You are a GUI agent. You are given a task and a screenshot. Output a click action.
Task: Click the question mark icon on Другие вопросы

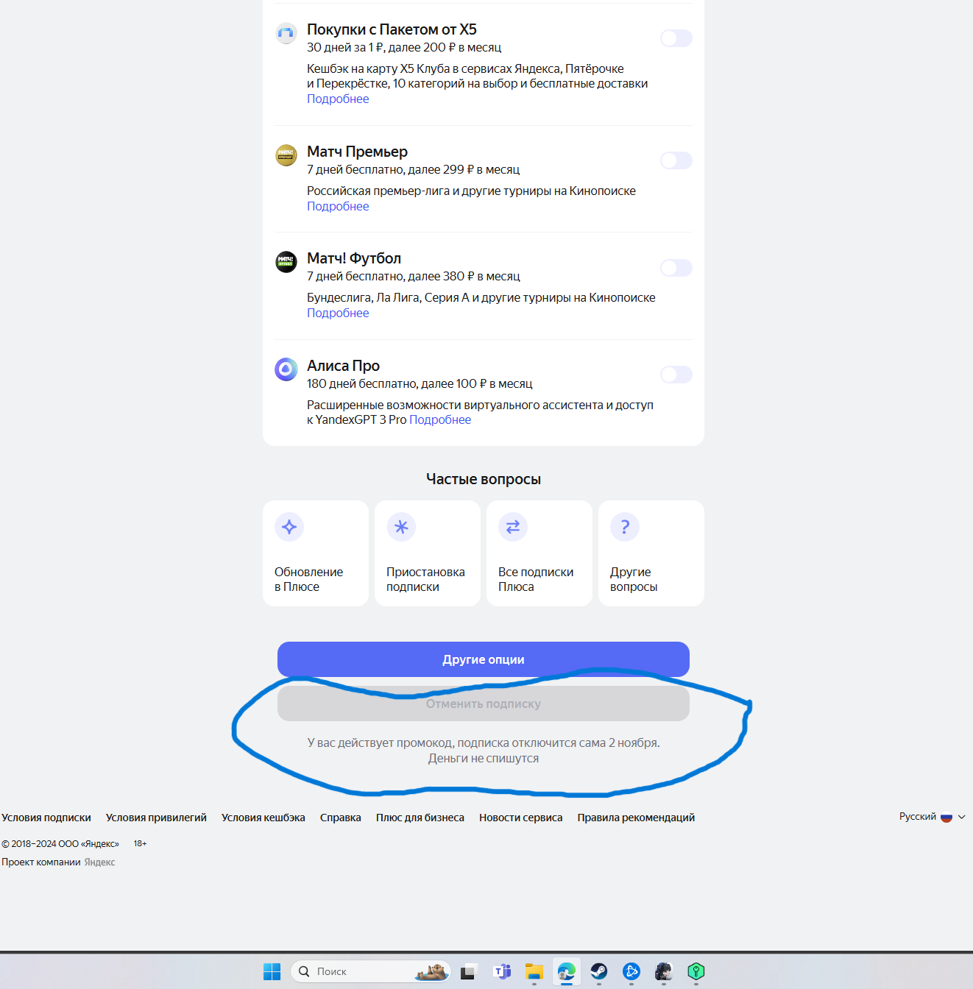625,527
